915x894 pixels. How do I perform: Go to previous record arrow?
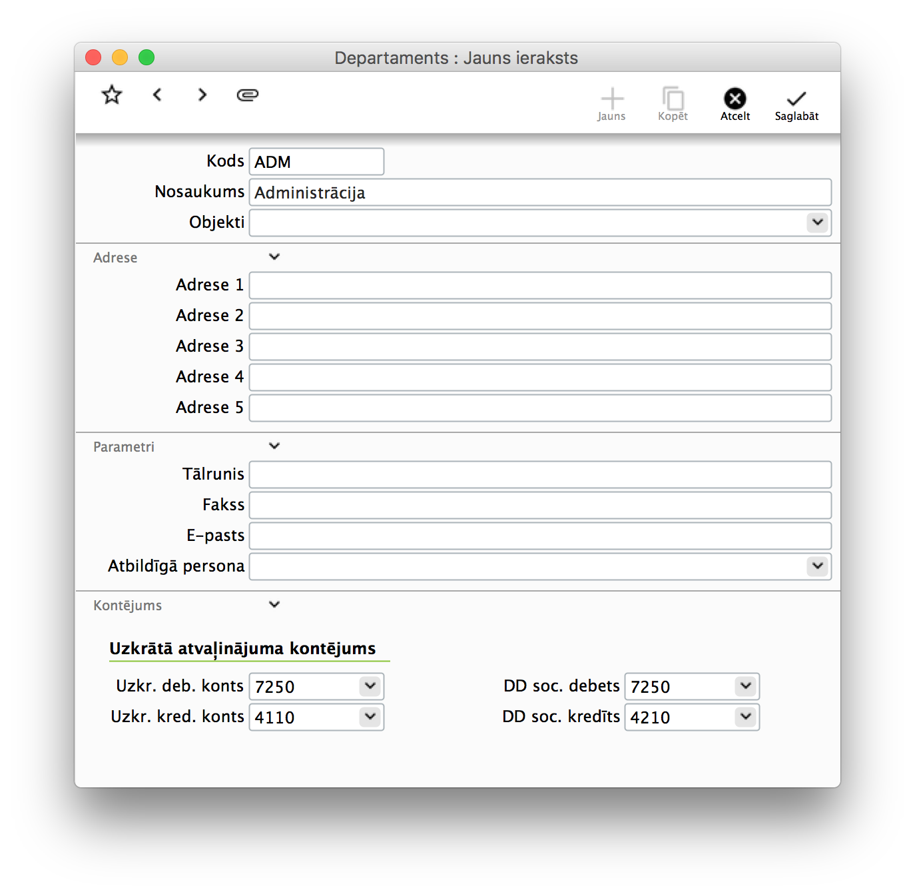coord(157,95)
